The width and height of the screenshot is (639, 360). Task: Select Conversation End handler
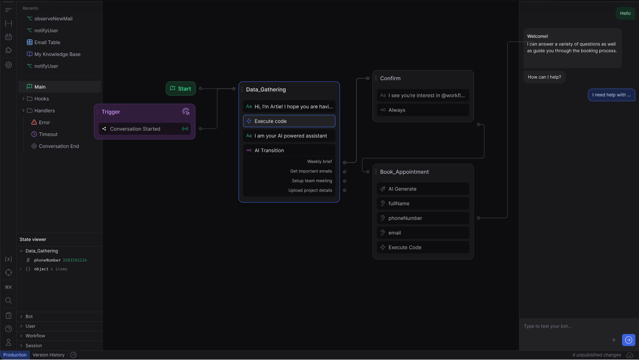(59, 146)
